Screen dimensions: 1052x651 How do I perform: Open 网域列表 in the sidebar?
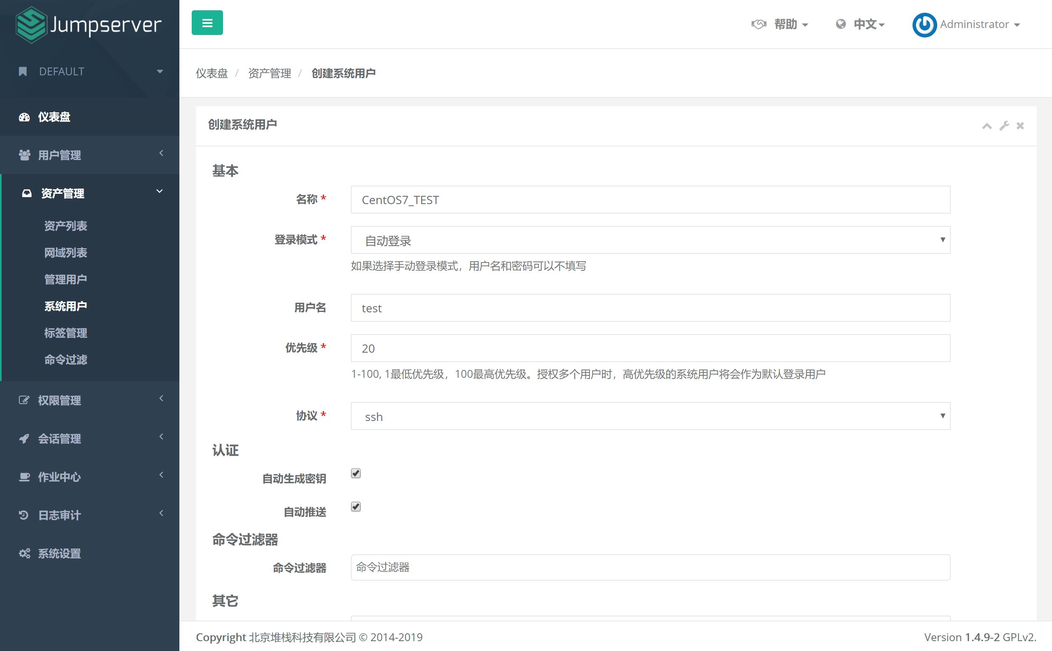(66, 253)
